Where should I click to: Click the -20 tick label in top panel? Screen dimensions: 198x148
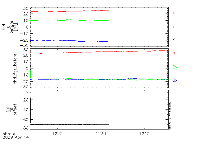[24, 40]
